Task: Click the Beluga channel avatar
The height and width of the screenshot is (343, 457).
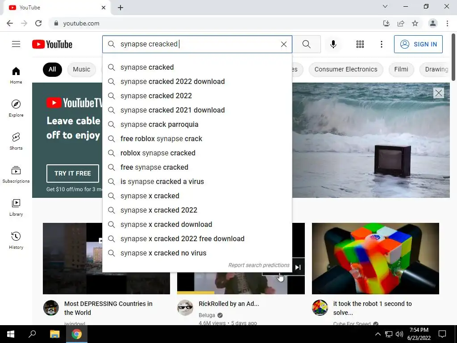Action: 185,307
